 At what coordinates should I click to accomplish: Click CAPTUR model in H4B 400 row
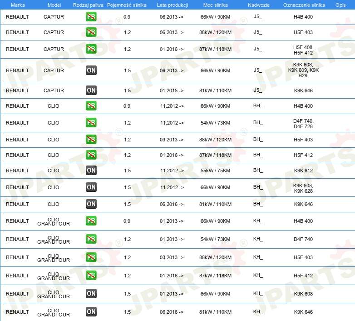(54, 17)
